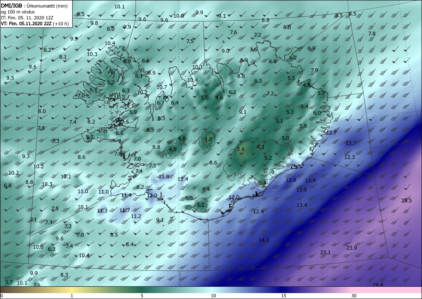The image size is (422, 299).
Task: Click the "5.5" value in northeast Iceland
Action: 291,78
